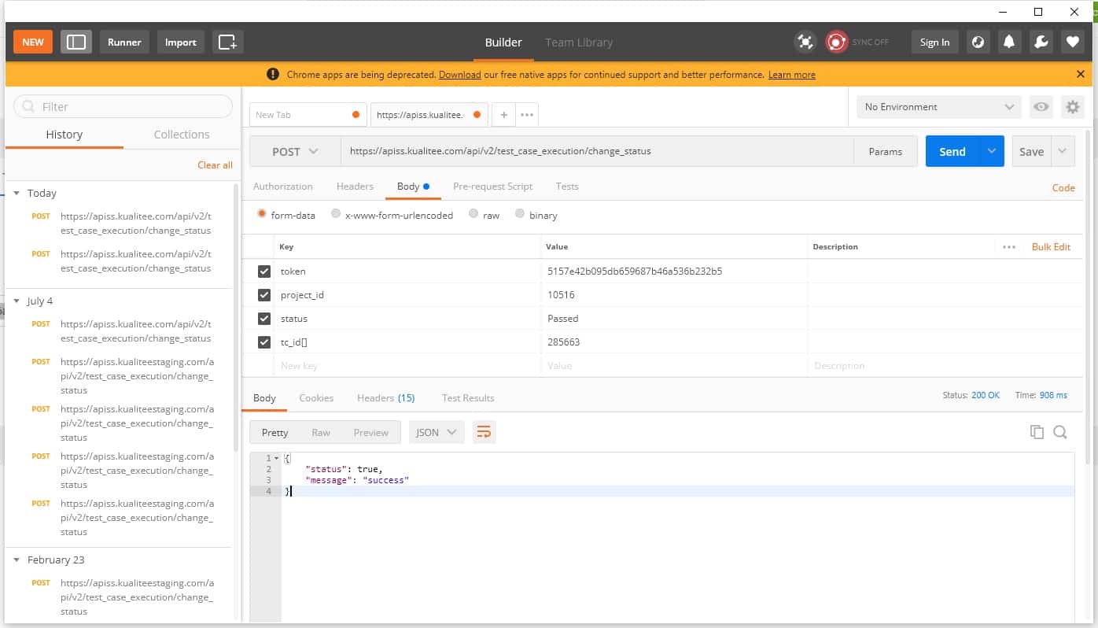Open a new window with plus icon
The width and height of the screenshot is (1098, 628).
pyautogui.click(x=227, y=42)
